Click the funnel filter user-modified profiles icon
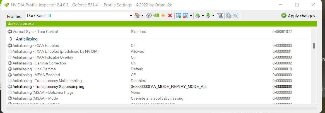Viewport: 325px width, 113px height. [221, 16]
